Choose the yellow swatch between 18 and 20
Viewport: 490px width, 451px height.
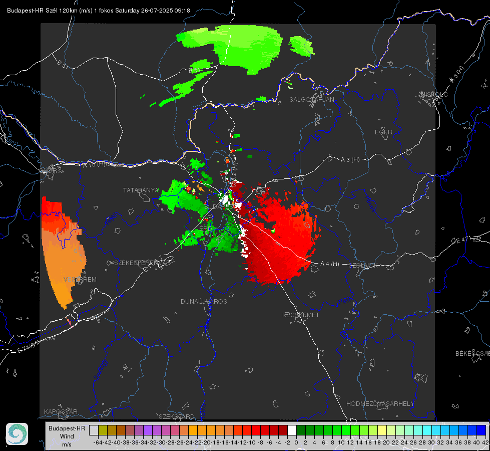[382, 430]
